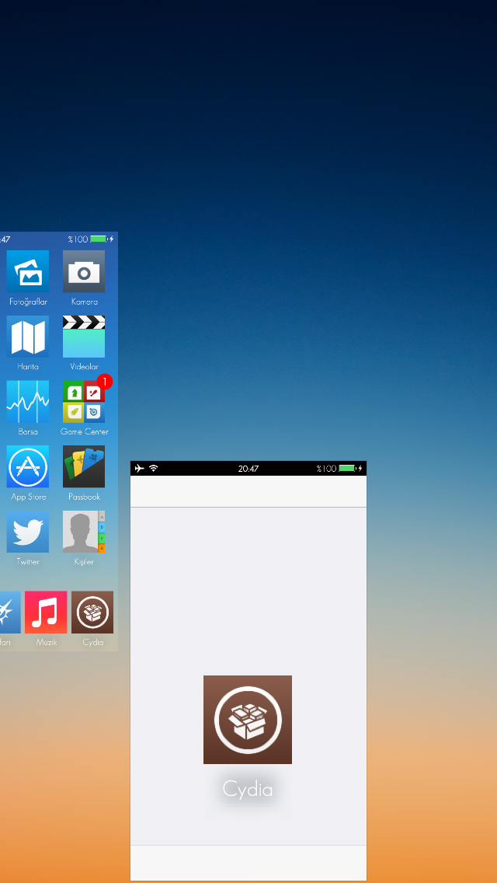Screen dimensions: 497x883
Task: Open the Fotoğraflar app icon
Action: click(x=28, y=271)
